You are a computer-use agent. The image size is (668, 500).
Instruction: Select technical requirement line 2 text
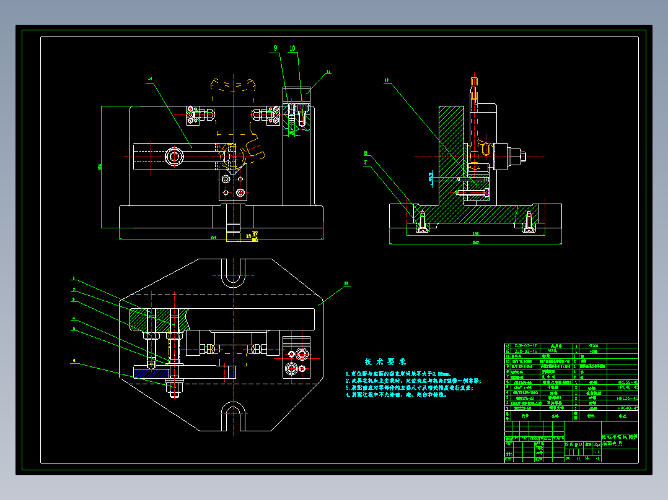[x=413, y=381]
